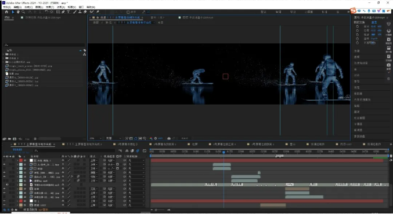Select the Hand tool
The height and width of the screenshot is (214, 393).
[18, 12]
